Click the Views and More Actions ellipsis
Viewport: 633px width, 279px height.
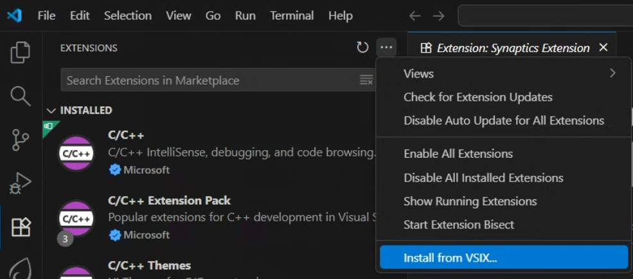[x=386, y=47]
